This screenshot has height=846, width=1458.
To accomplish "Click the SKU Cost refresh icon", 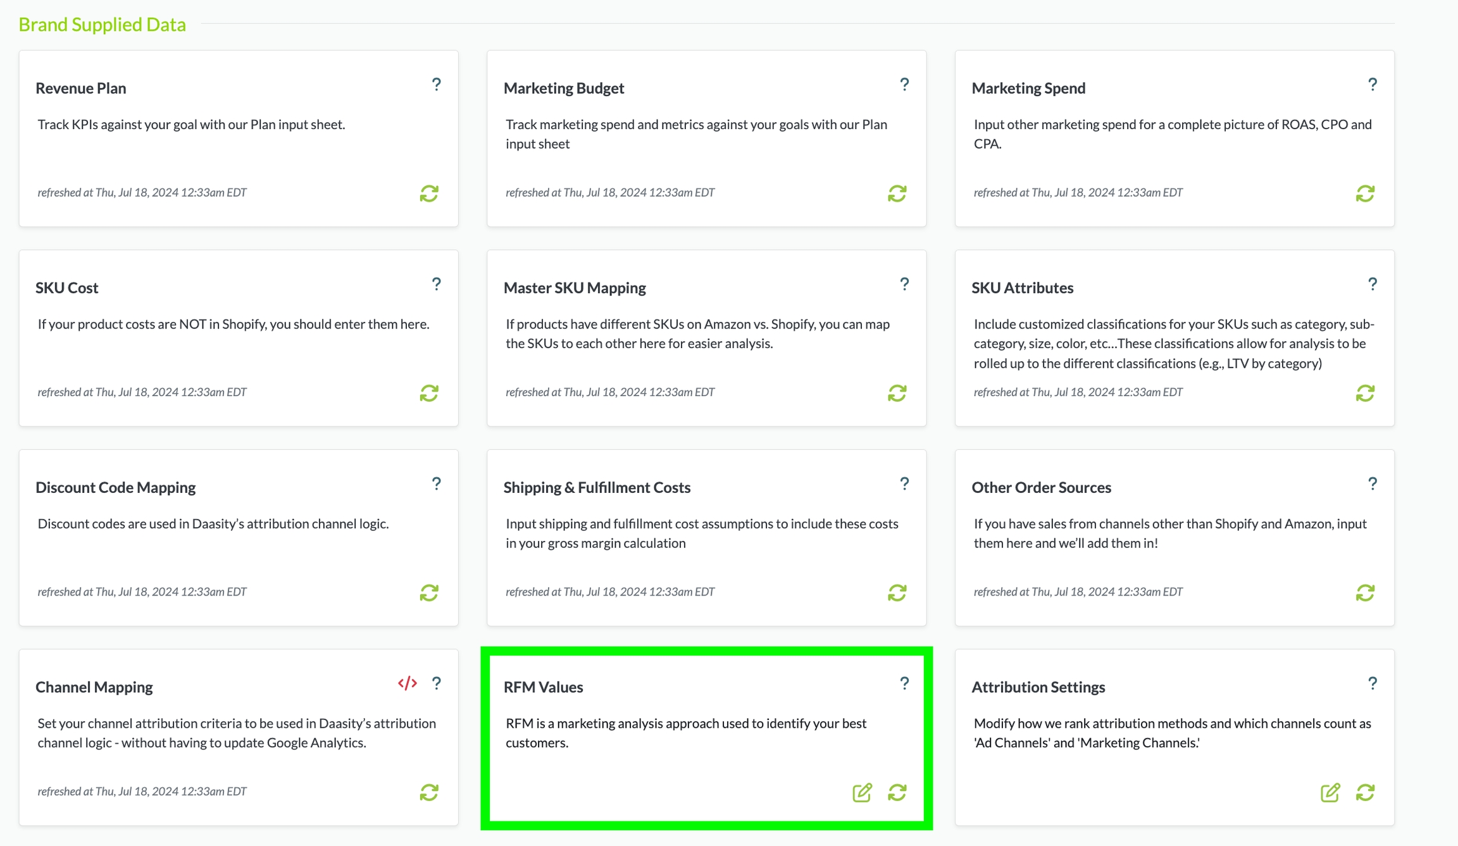I will (429, 393).
